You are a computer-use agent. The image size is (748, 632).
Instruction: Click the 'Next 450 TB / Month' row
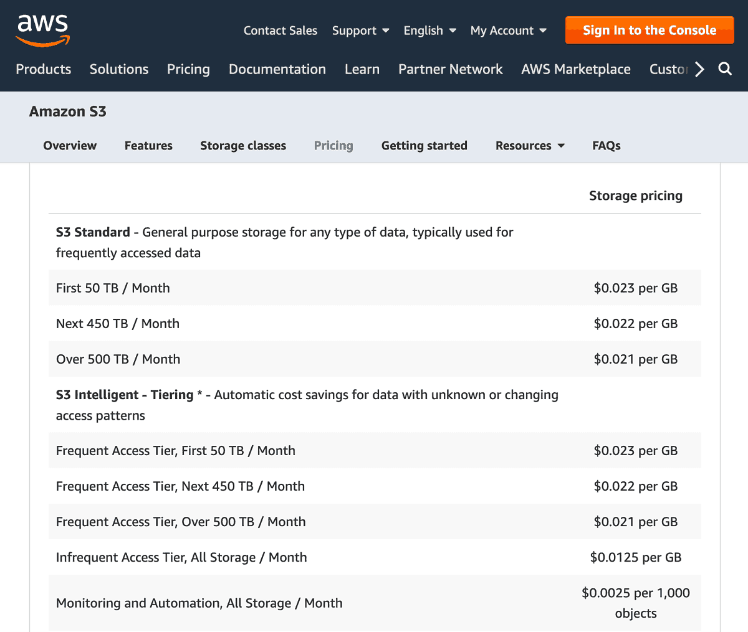tap(375, 323)
